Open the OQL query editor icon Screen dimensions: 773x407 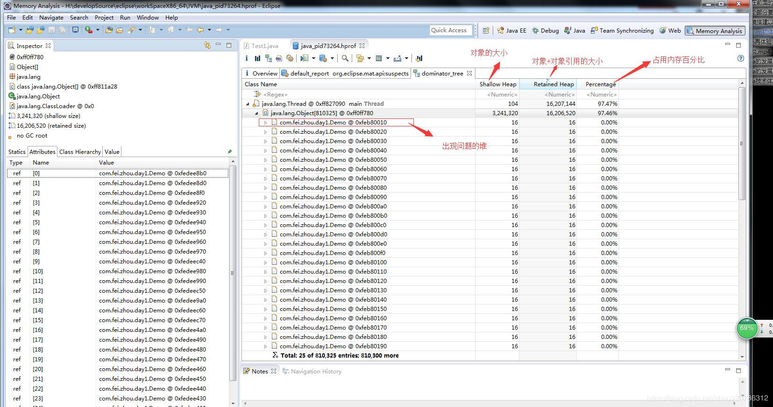point(279,58)
